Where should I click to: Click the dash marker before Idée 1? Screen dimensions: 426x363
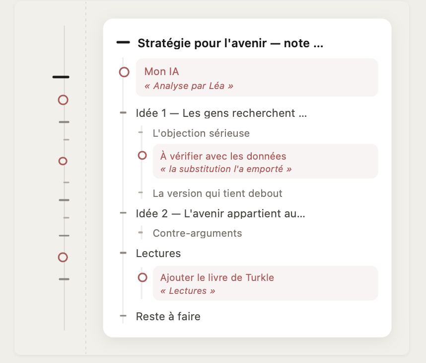click(123, 112)
